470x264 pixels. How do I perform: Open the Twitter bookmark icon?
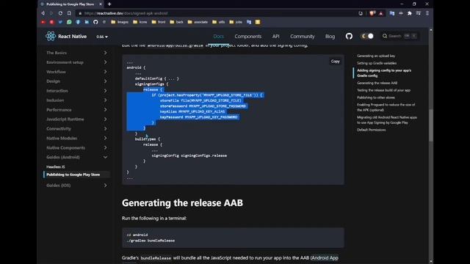[x=60, y=22]
